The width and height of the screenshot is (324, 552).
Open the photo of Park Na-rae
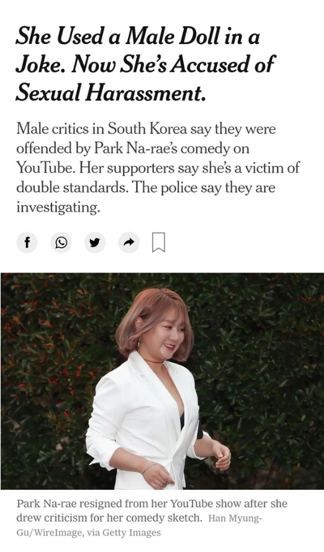pyautogui.click(x=162, y=381)
